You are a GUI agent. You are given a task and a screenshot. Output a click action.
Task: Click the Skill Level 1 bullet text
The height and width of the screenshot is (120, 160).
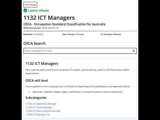pyautogui.click(x=77, y=92)
